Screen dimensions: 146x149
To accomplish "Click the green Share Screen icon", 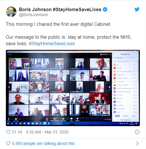I will 63,119.
